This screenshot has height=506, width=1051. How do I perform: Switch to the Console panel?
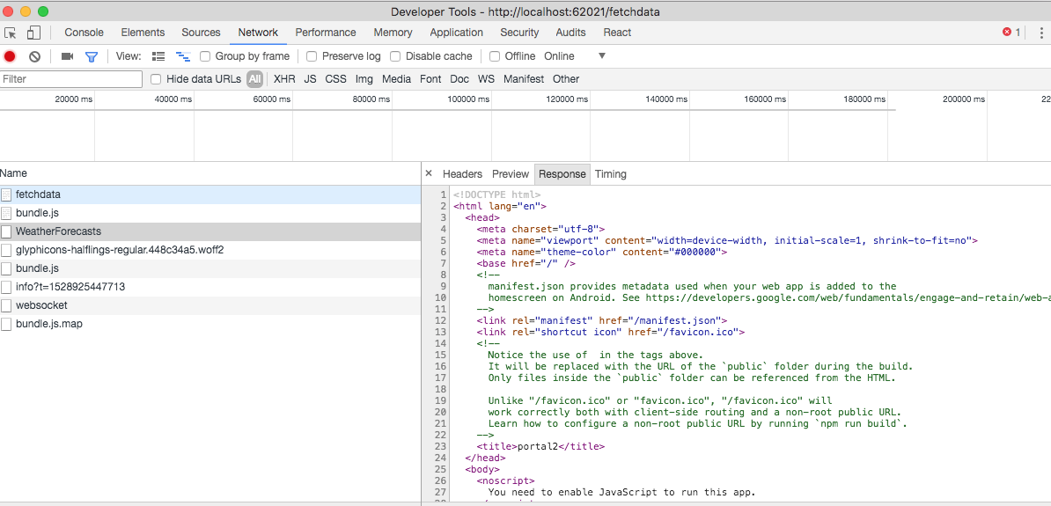84,33
